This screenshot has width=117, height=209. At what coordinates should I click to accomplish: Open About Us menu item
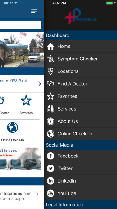click(81, 121)
